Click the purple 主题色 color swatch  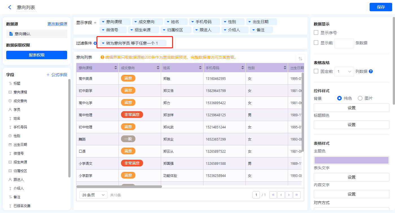[351, 160]
